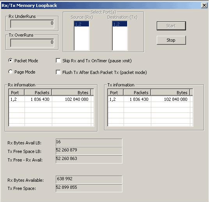Click Bytes column header in Rx information

click(71, 93)
